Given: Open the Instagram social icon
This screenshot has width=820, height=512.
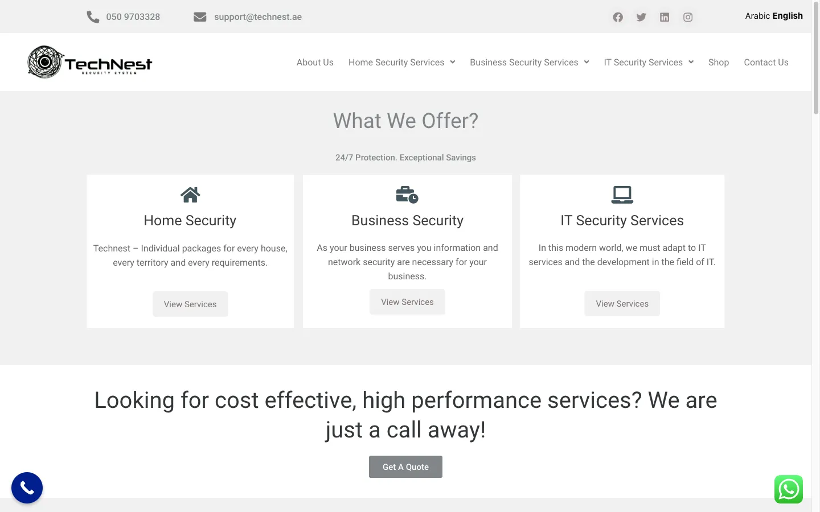Looking at the screenshot, I should tap(688, 17).
